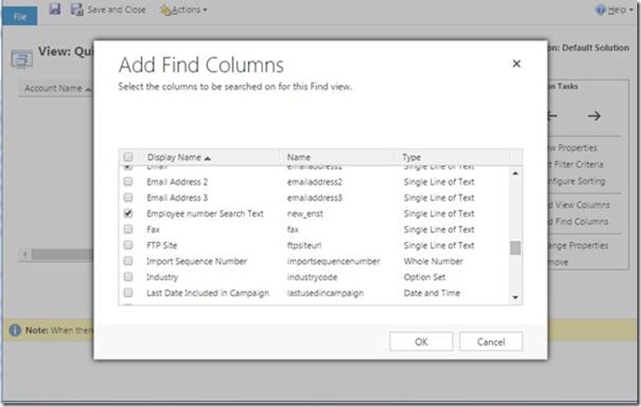
Task: Check the Industry column checkbox
Action: pos(129,277)
